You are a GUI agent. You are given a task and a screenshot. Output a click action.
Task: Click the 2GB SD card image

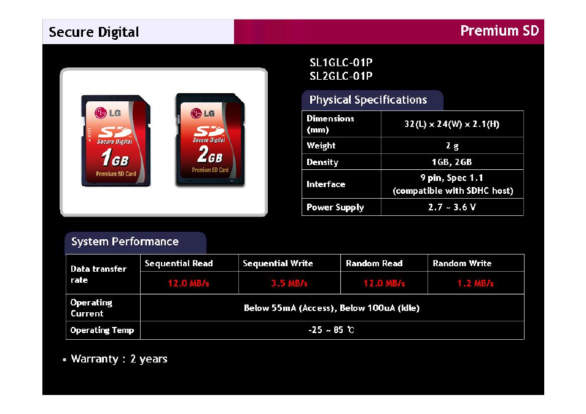point(211,139)
